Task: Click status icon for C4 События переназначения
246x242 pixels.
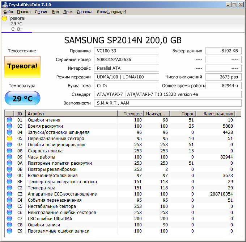Action: [x=9, y=200]
